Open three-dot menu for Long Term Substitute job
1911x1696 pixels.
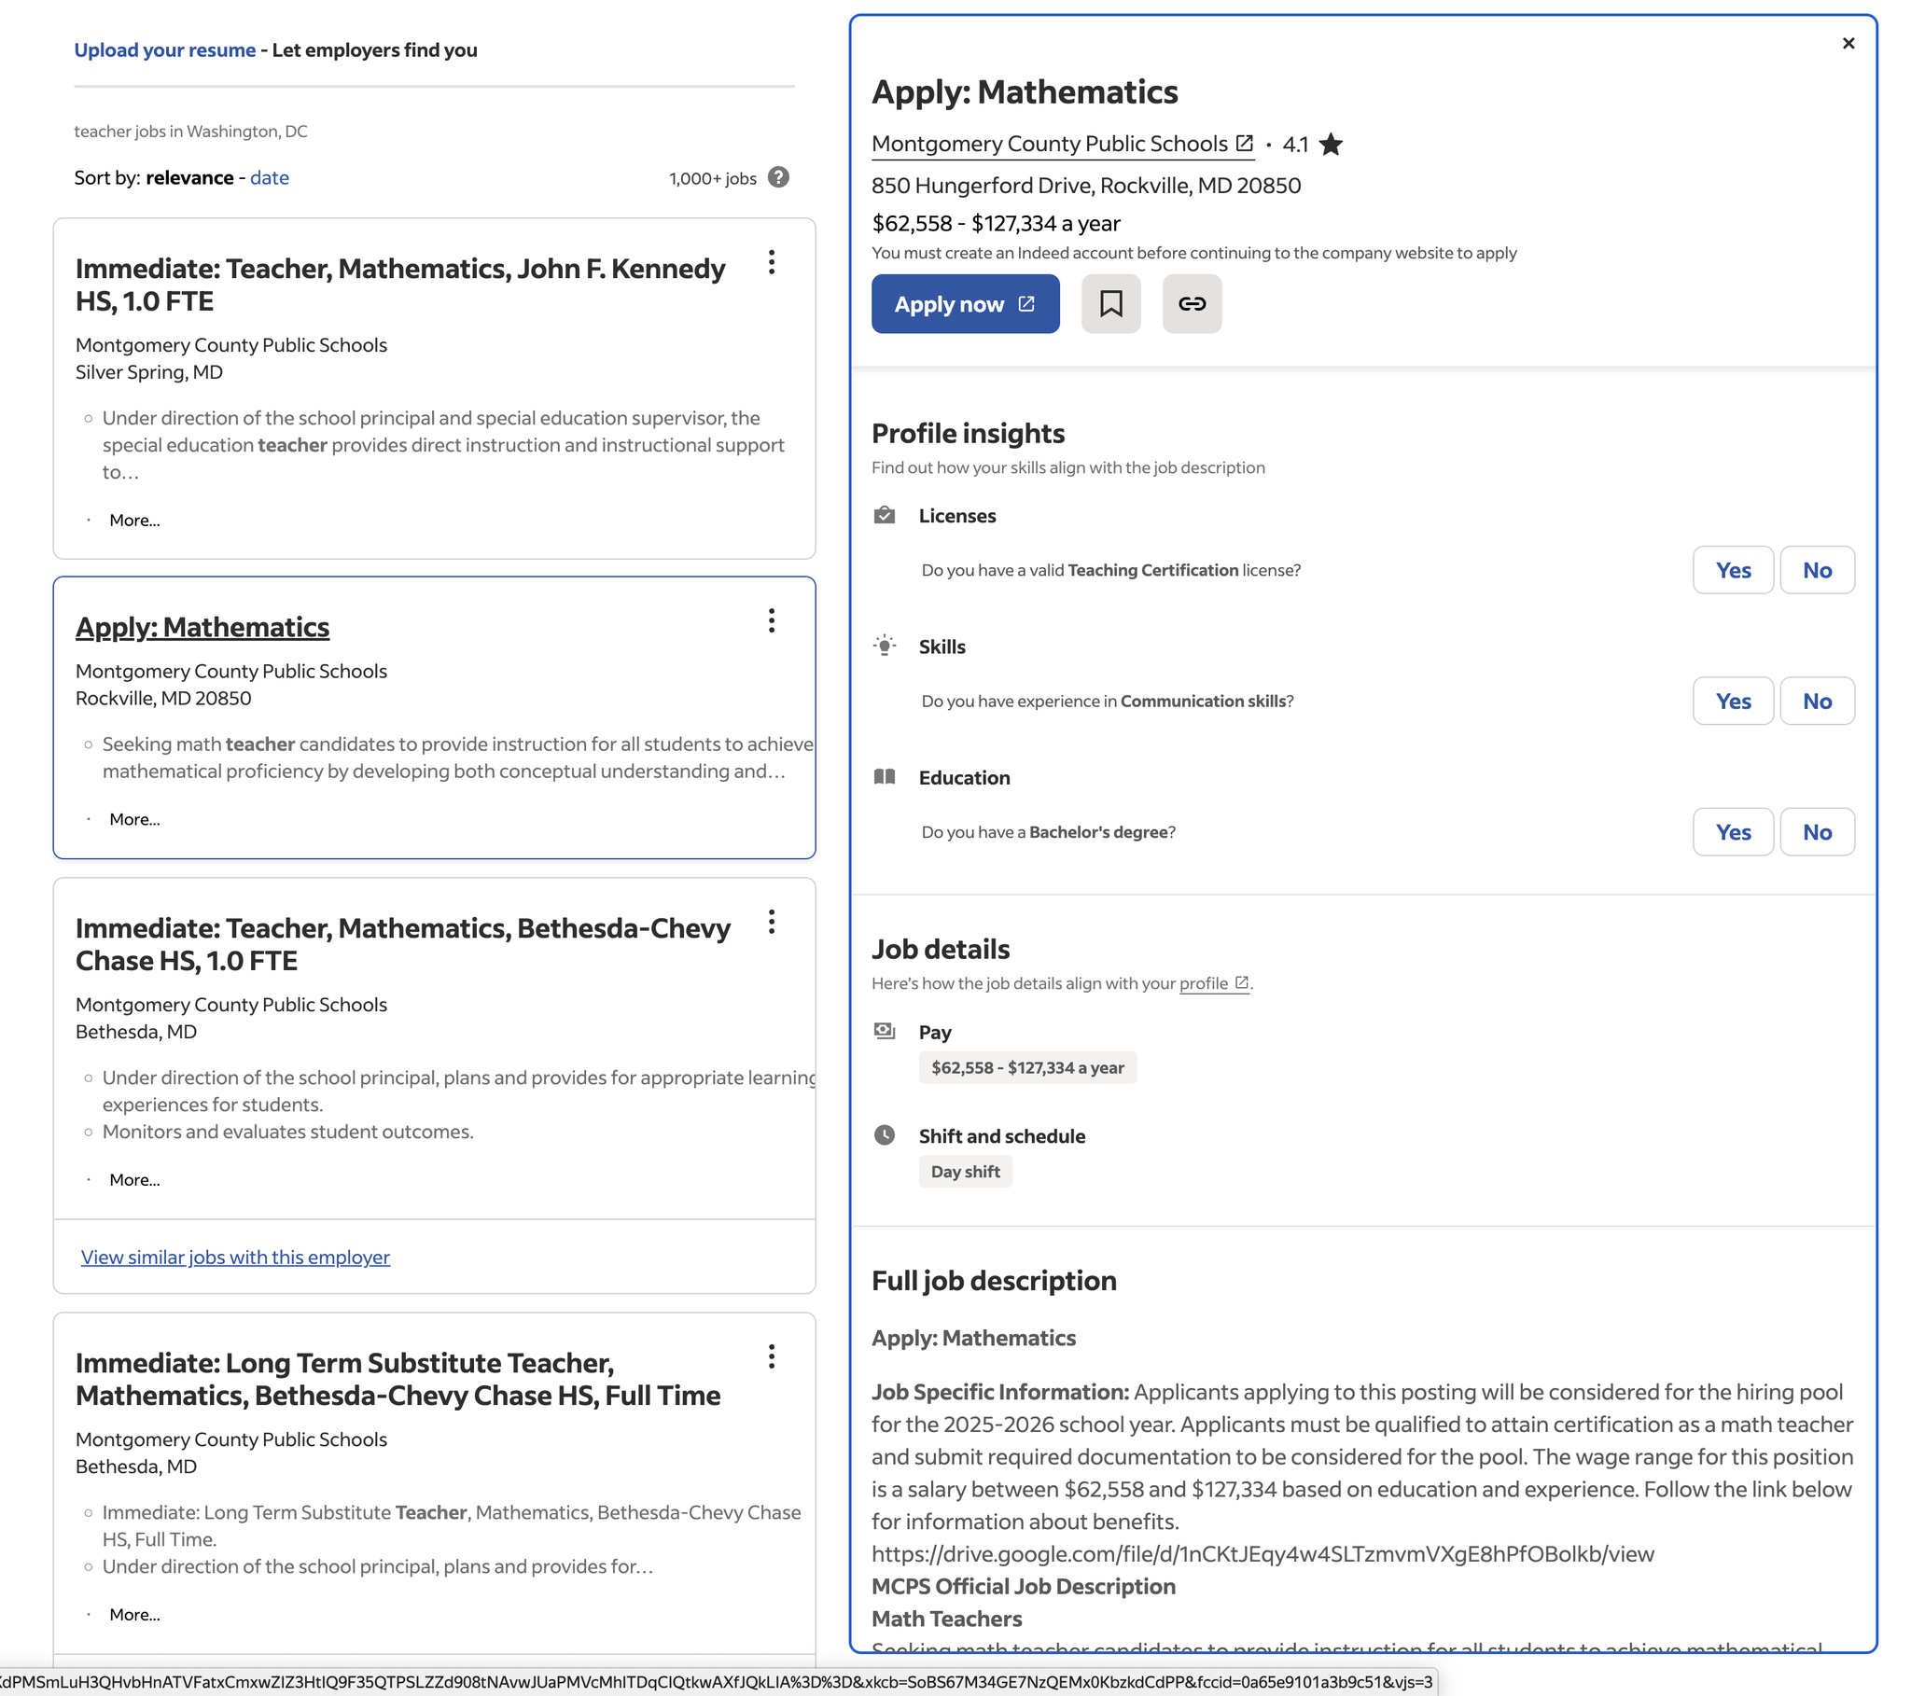point(772,1356)
